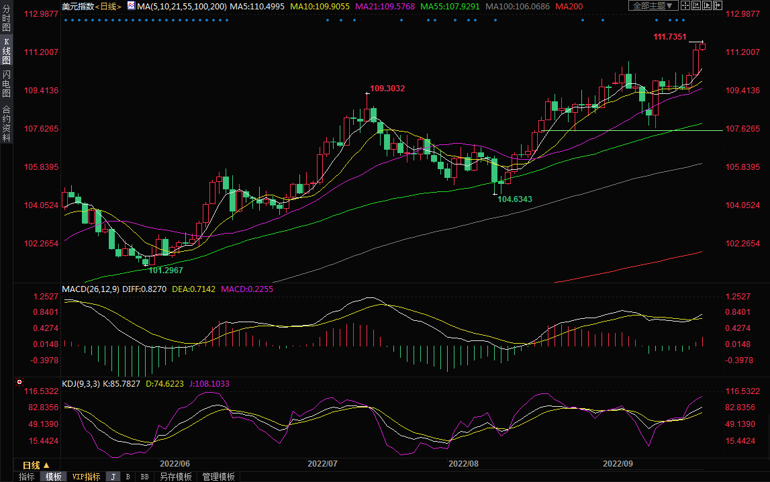Toggle the BB template button
This screenshot has height=482, width=770.
[x=144, y=477]
